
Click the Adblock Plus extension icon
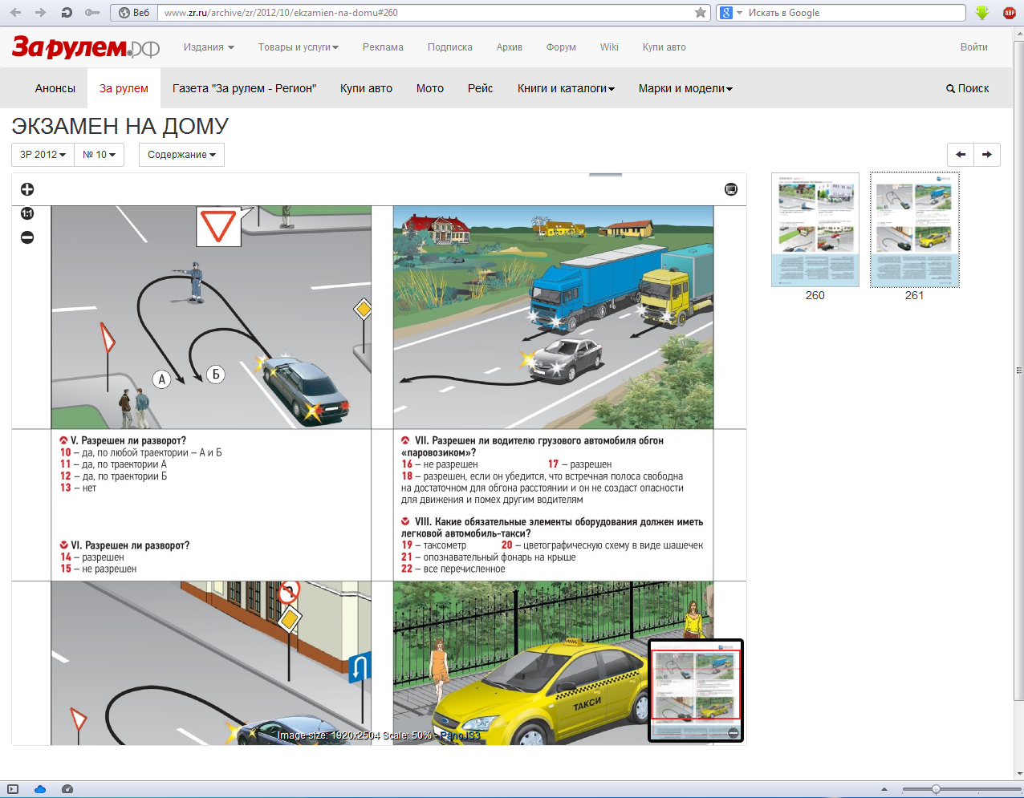(x=1010, y=13)
